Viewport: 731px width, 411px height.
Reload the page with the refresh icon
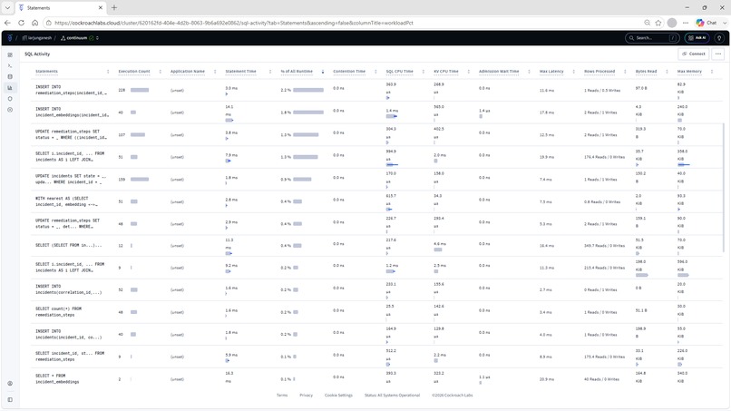(x=21, y=23)
